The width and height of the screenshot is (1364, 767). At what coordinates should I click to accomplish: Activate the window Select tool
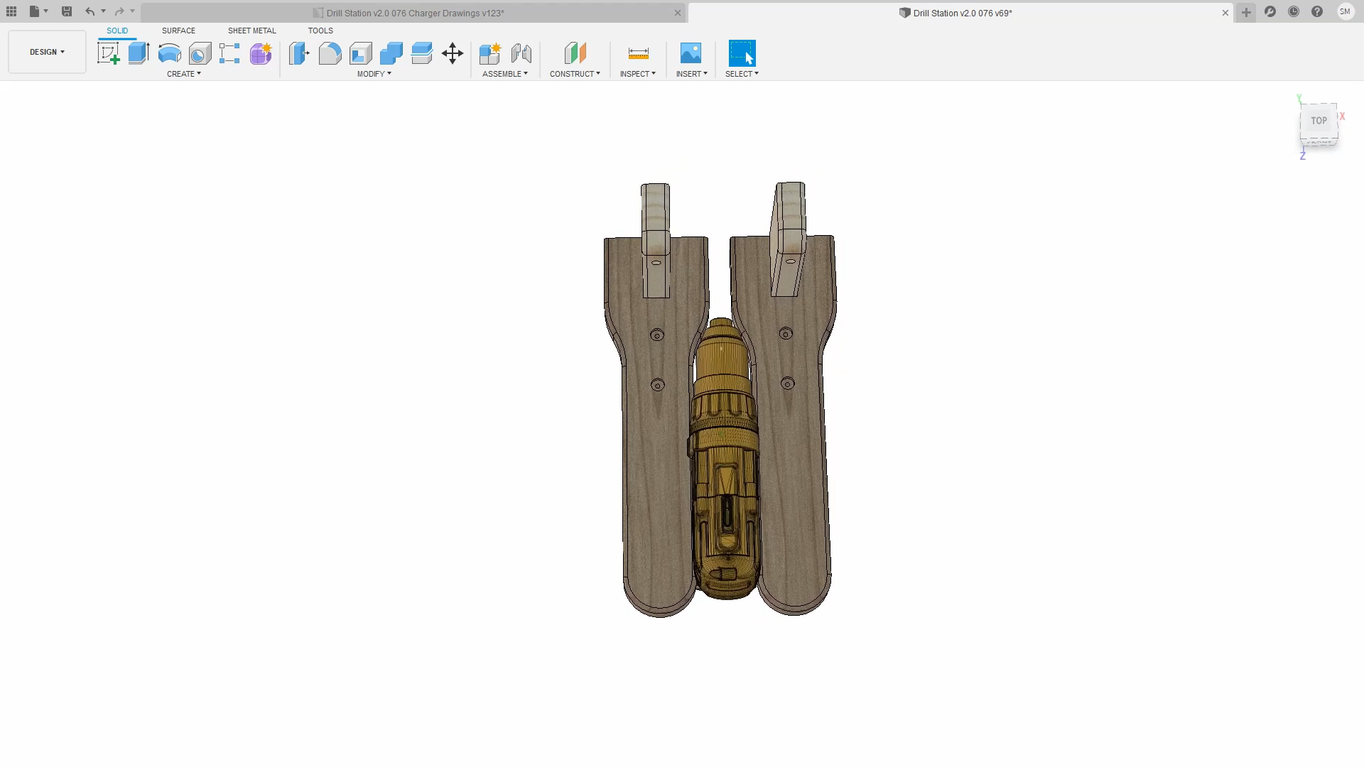coord(742,53)
